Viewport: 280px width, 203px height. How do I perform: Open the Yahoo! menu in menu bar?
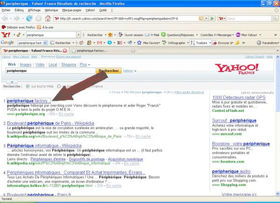(90, 10)
